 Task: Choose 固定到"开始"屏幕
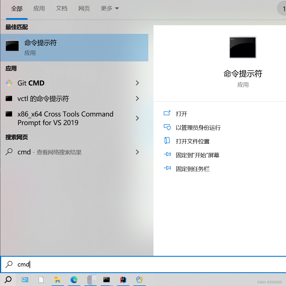(x=198, y=155)
